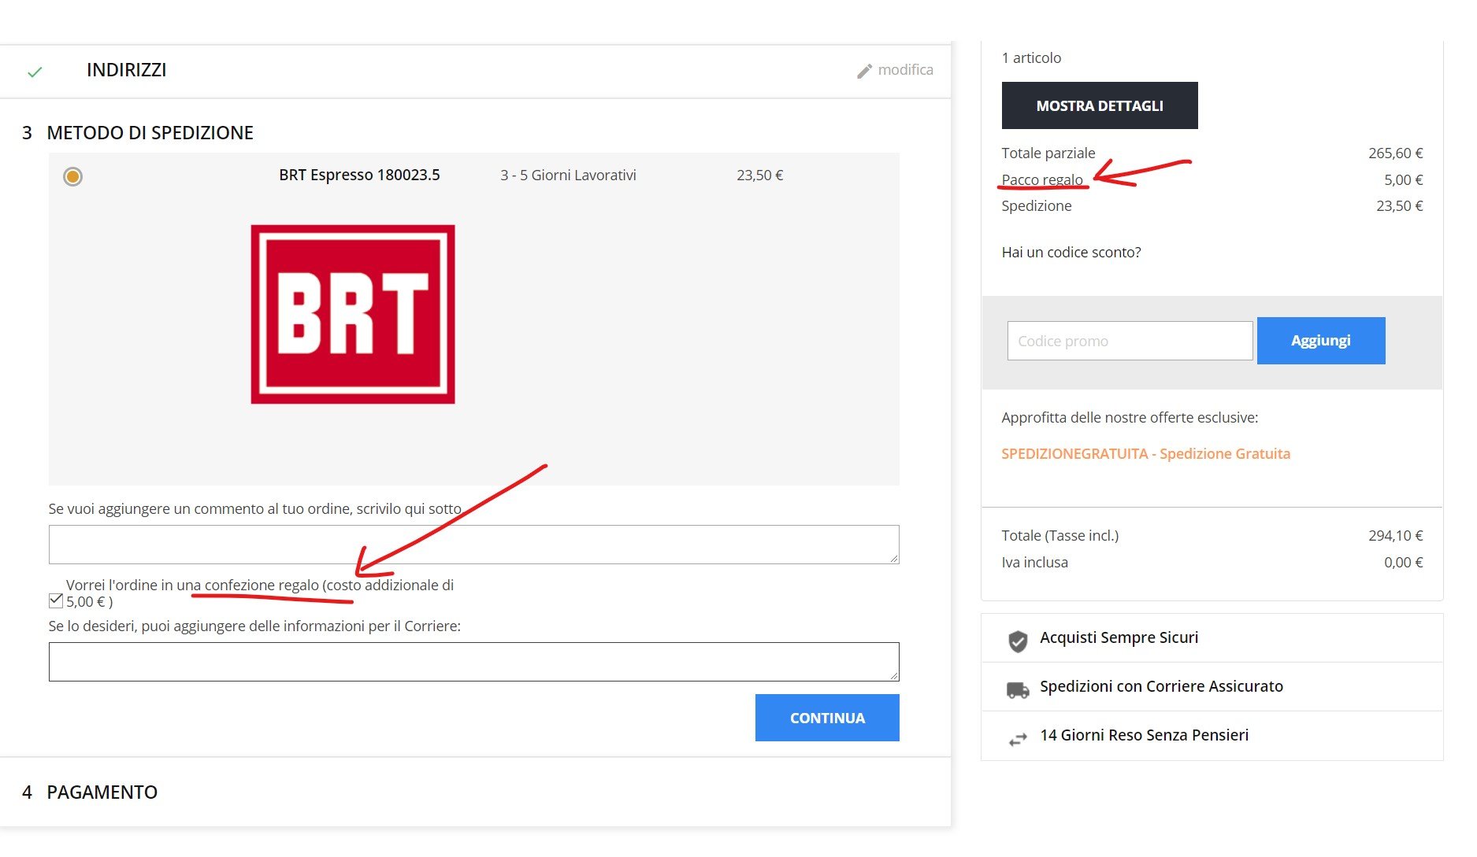Expand the PAGAMENTO step header
Viewport: 1477px width, 857px height.
click(102, 792)
